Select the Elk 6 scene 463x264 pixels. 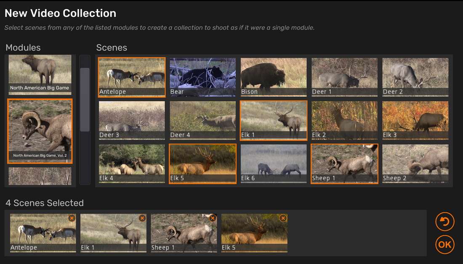pos(274,164)
